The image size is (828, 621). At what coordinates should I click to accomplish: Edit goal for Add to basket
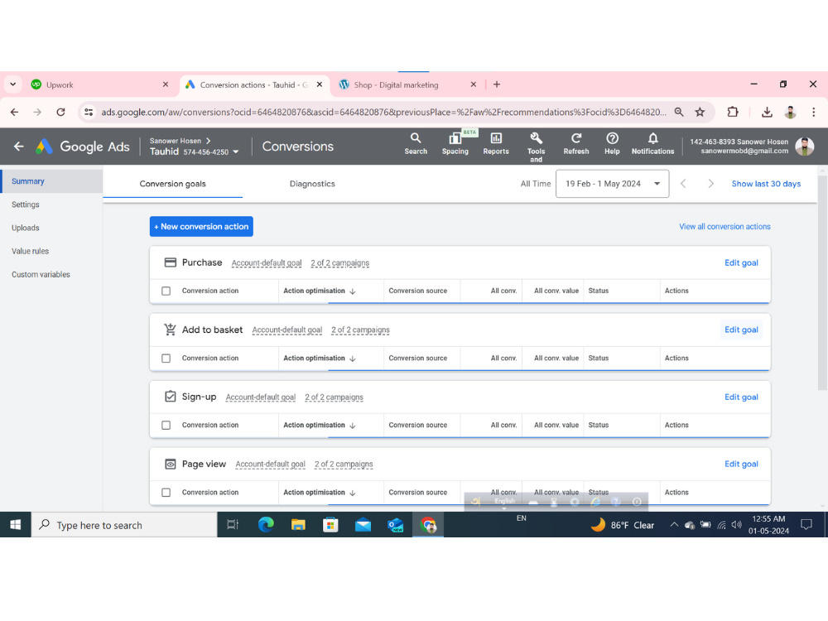pyautogui.click(x=741, y=330)
